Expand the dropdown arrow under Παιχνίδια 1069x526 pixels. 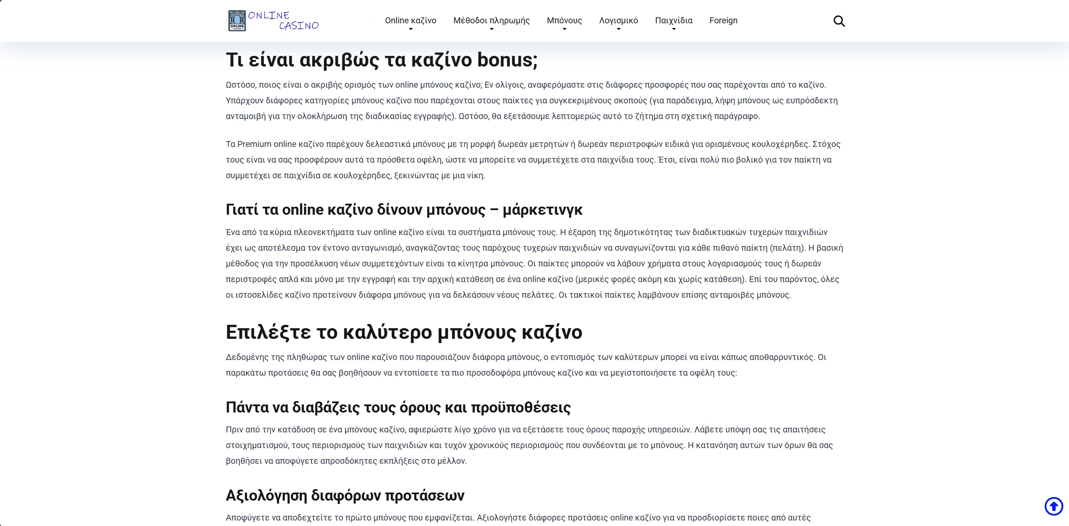(x=674, y=29)
